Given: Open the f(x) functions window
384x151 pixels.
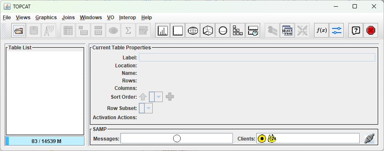Looking at the screenshot, I should point(321,31).
